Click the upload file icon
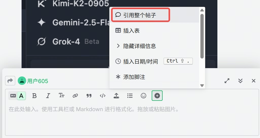Viewport: 260px width, 138px height. click(116, 96)
